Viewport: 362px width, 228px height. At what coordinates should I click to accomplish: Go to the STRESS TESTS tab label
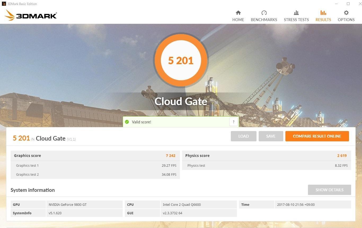(x=296, y=20)
